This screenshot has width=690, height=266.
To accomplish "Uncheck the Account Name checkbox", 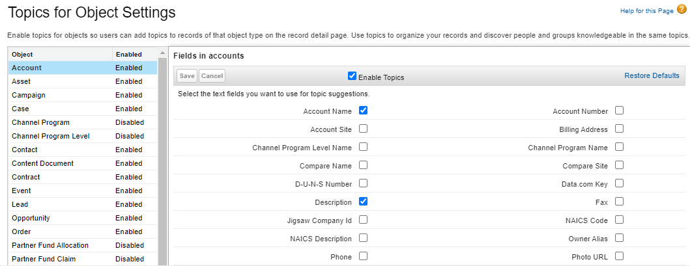I will coord(363,111).
